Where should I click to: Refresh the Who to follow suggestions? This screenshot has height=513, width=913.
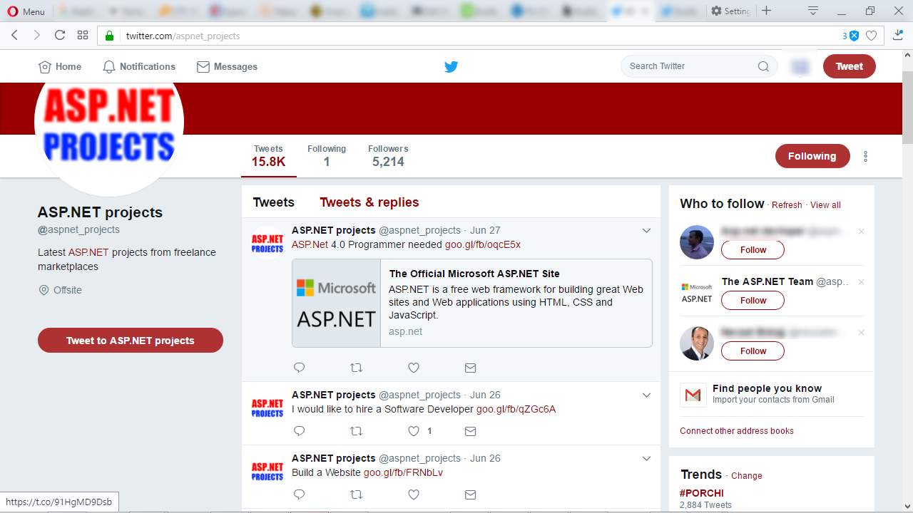point(787,205)
